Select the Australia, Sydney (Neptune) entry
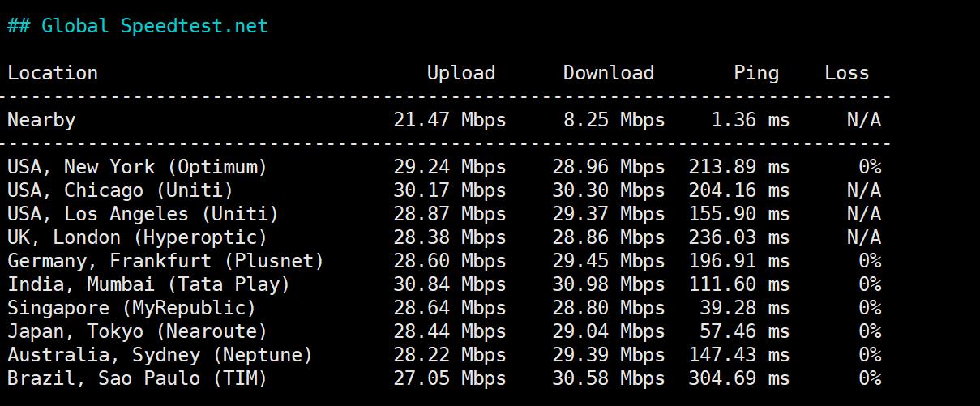 [160, 355]
